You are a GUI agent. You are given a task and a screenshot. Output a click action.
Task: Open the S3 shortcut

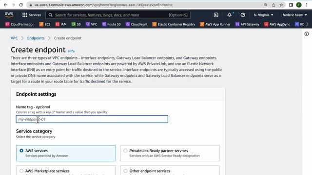(76, 24)
